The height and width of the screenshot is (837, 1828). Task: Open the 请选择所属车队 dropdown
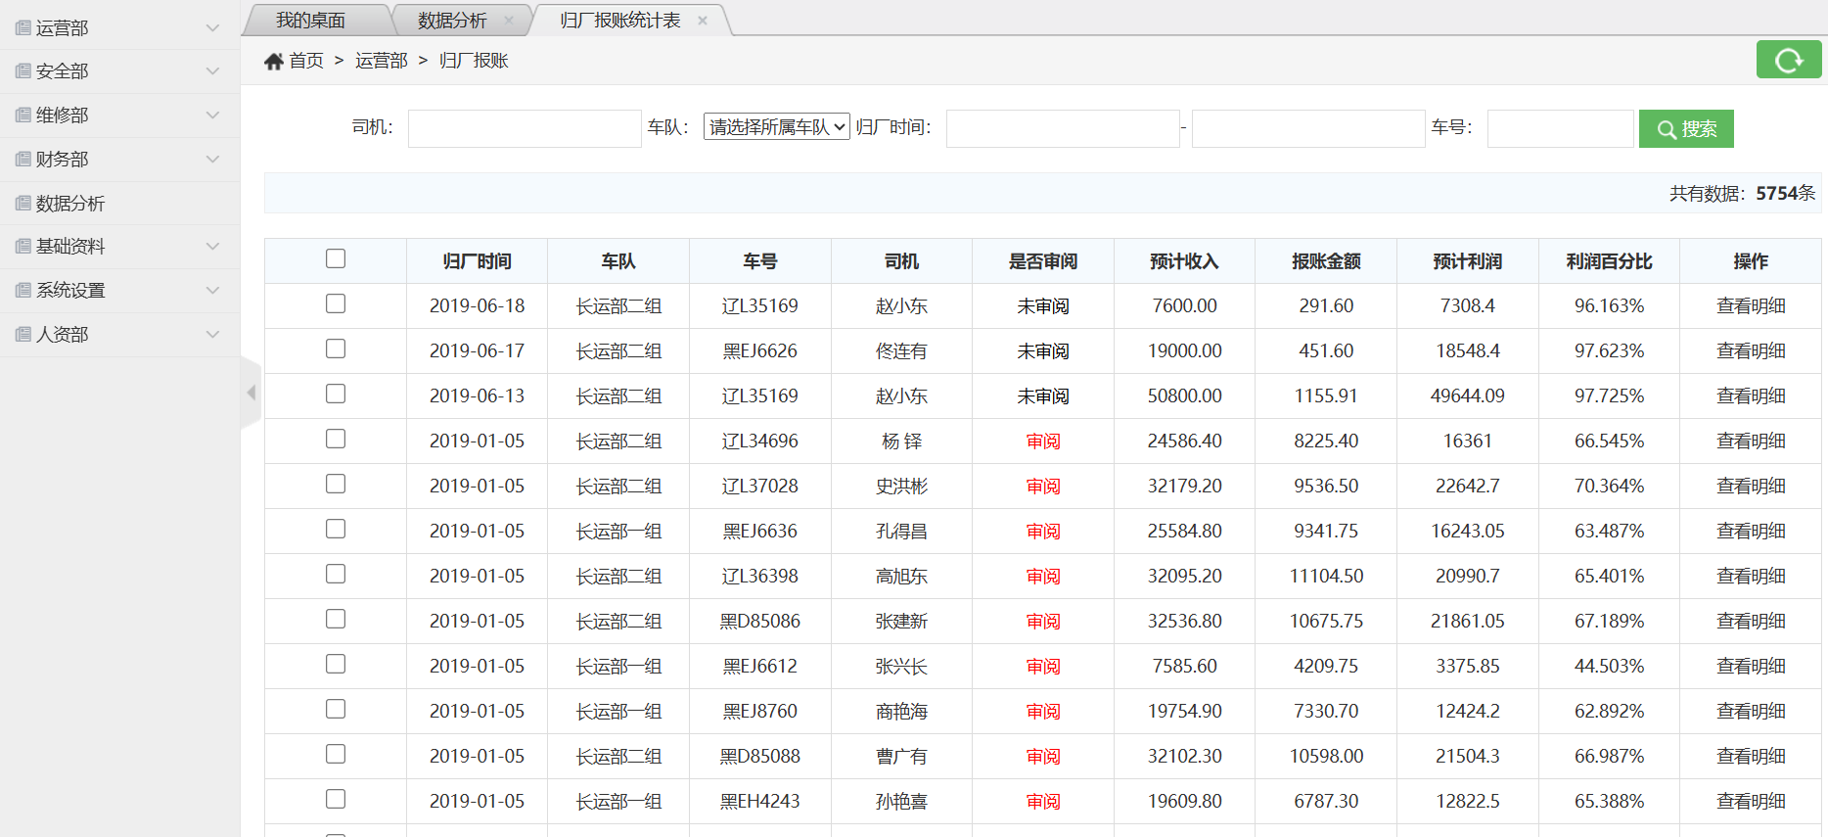pos(776,127)
